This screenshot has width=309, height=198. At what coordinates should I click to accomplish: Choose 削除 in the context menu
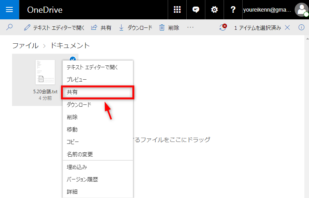coord(98,117)
